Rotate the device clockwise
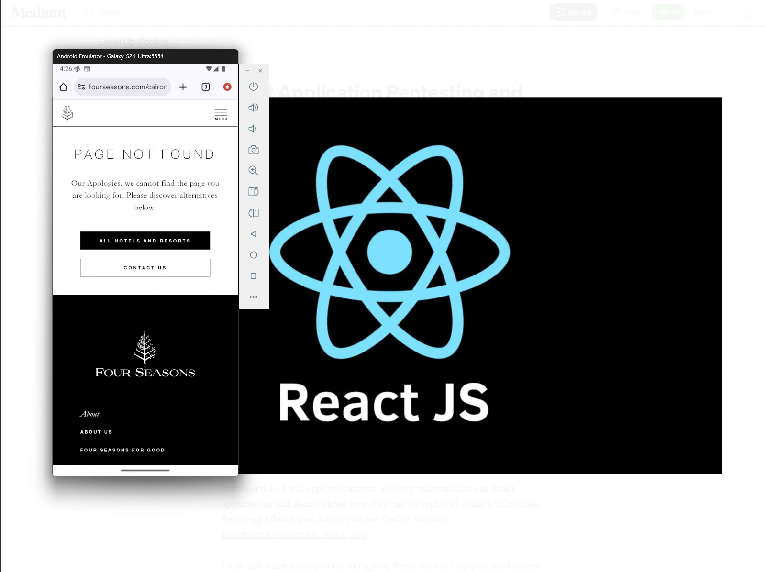 click(254, 212)
